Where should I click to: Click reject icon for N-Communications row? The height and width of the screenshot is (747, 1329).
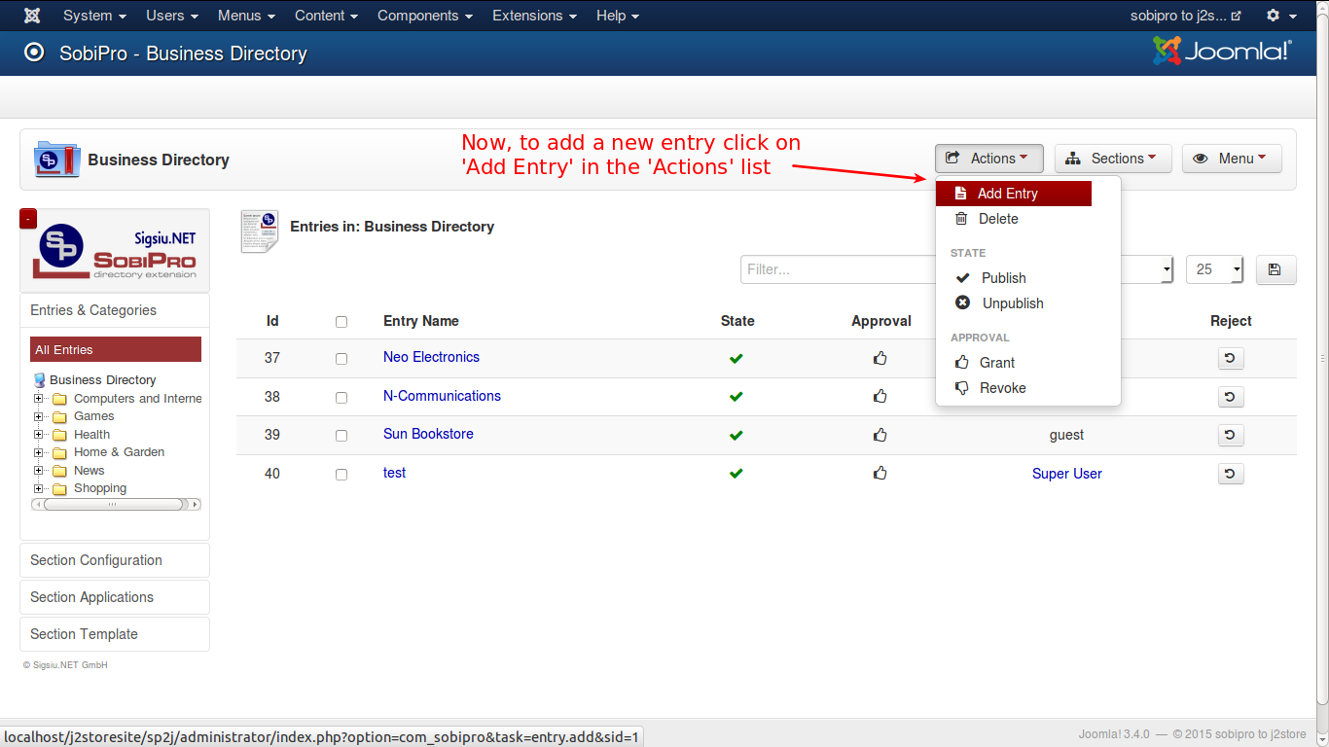[x=1231, y=397]
